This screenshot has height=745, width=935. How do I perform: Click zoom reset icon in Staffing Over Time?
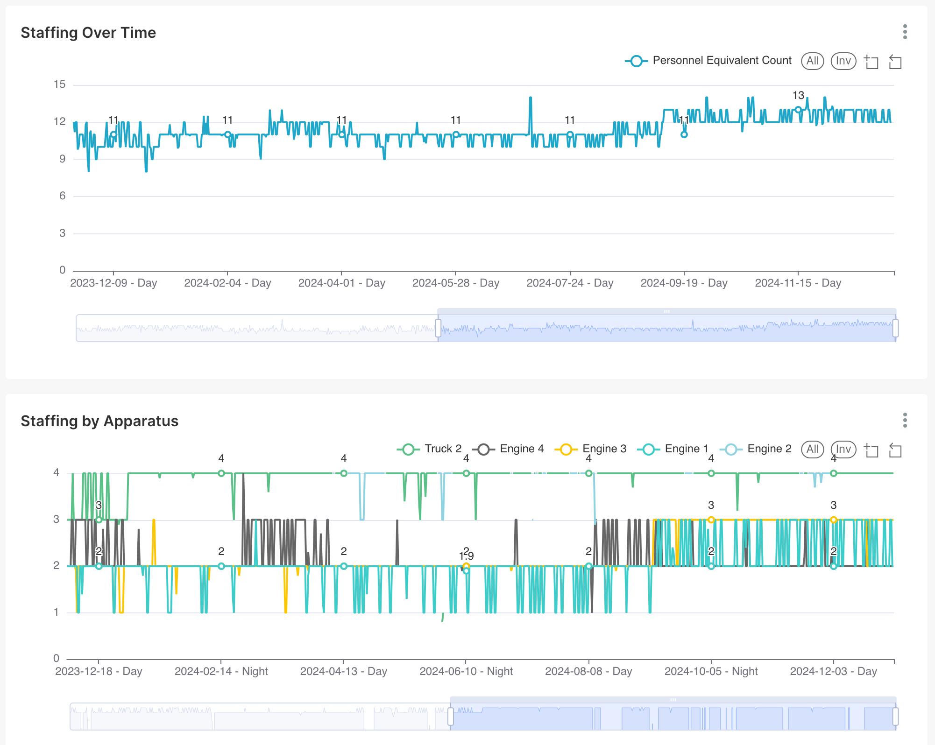(x=895, y=62)
